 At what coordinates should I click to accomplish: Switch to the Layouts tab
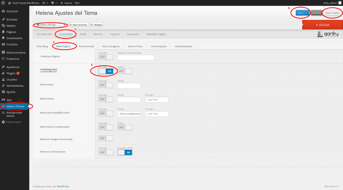(115, 34)
